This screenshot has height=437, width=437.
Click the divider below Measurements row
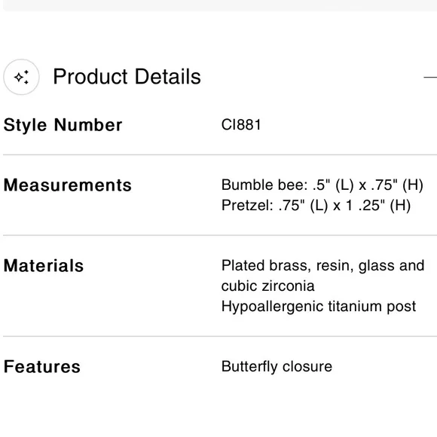pyautogui.click(x=220, y=235)
